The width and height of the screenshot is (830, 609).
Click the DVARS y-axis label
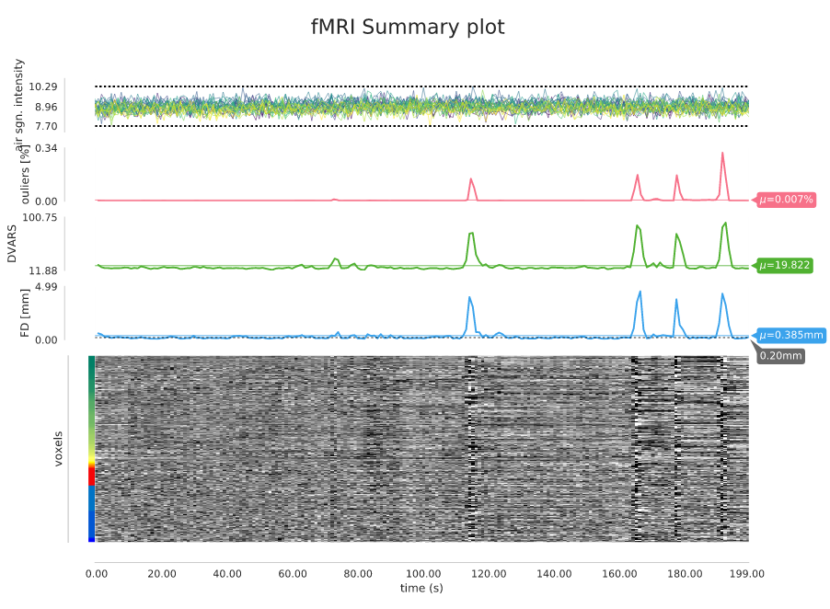coord(12,245)
